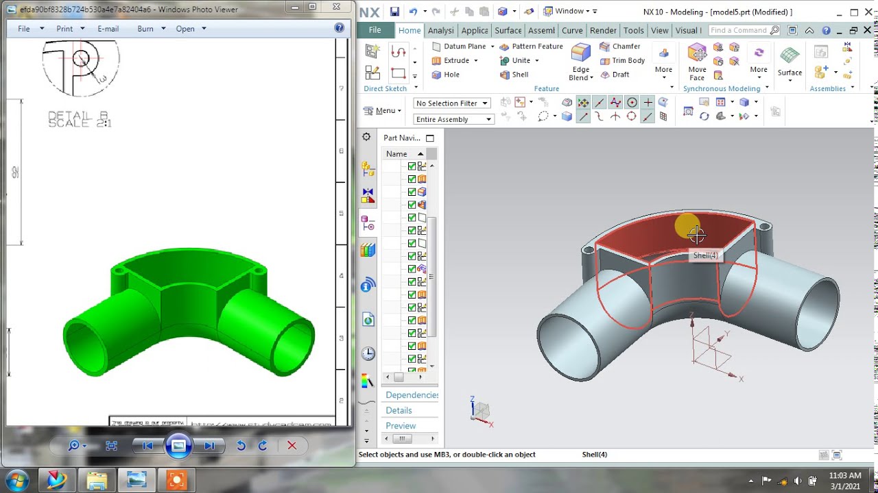Uncheck the first feature checkbox in Part Navigator
The width and height of the screenshot is (878, 493).
coord(412,166)
